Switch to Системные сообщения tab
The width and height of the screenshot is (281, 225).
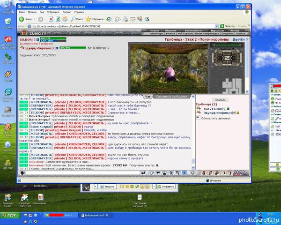(x=171, y=97)
